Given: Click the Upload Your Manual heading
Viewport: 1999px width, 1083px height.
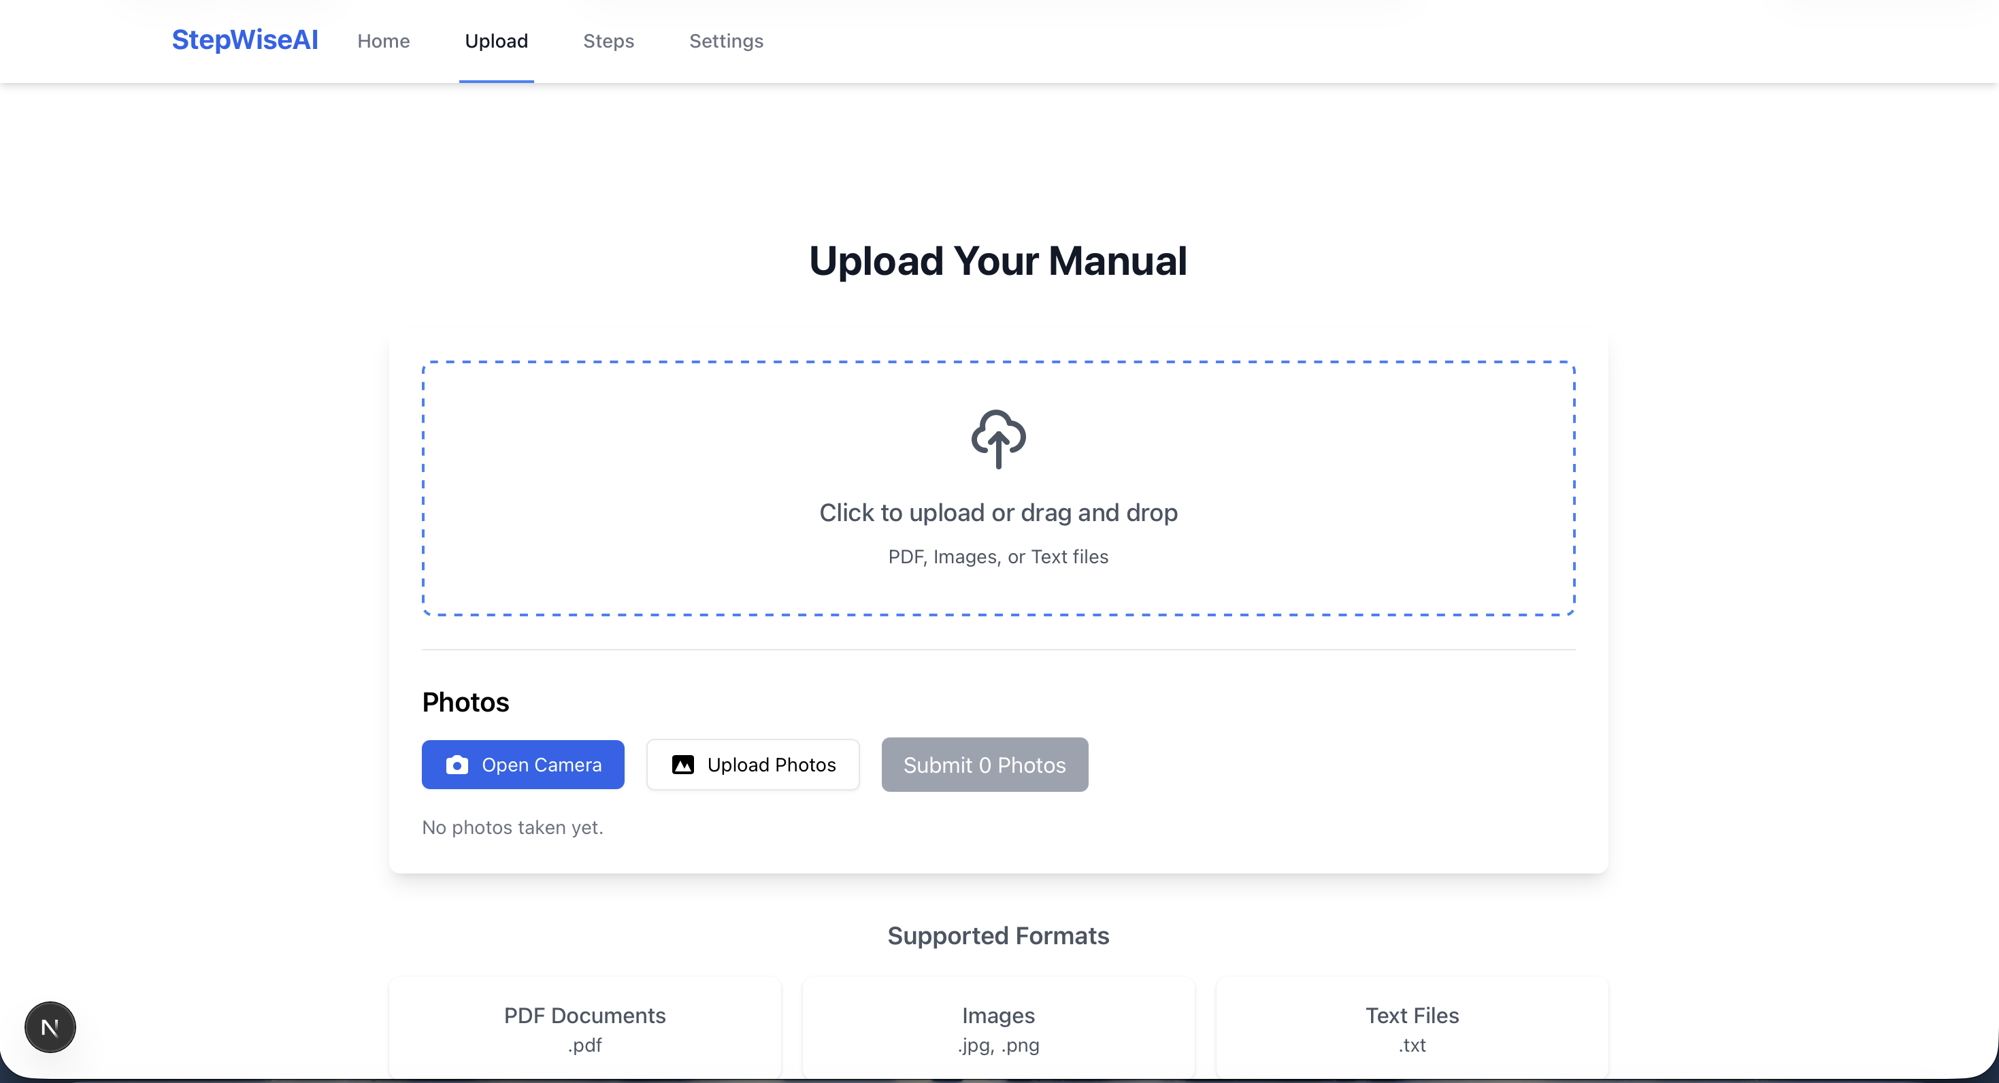Looking at the screenshot, I should 998,261.
